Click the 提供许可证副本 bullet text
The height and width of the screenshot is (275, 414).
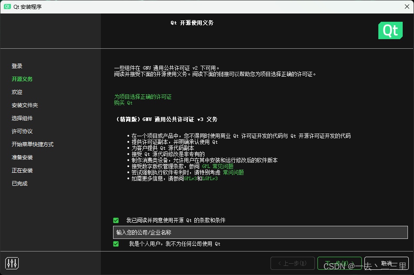pyautogui.click(x=174, y=142)
